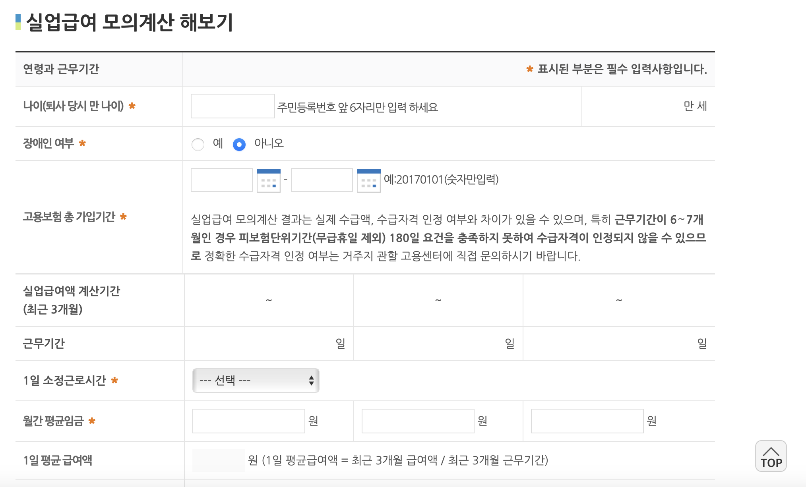Click the second 월간 평균임금 input box
Image resolution: width=806 pixels, height=487 pixels.
(x=418, y=421)
